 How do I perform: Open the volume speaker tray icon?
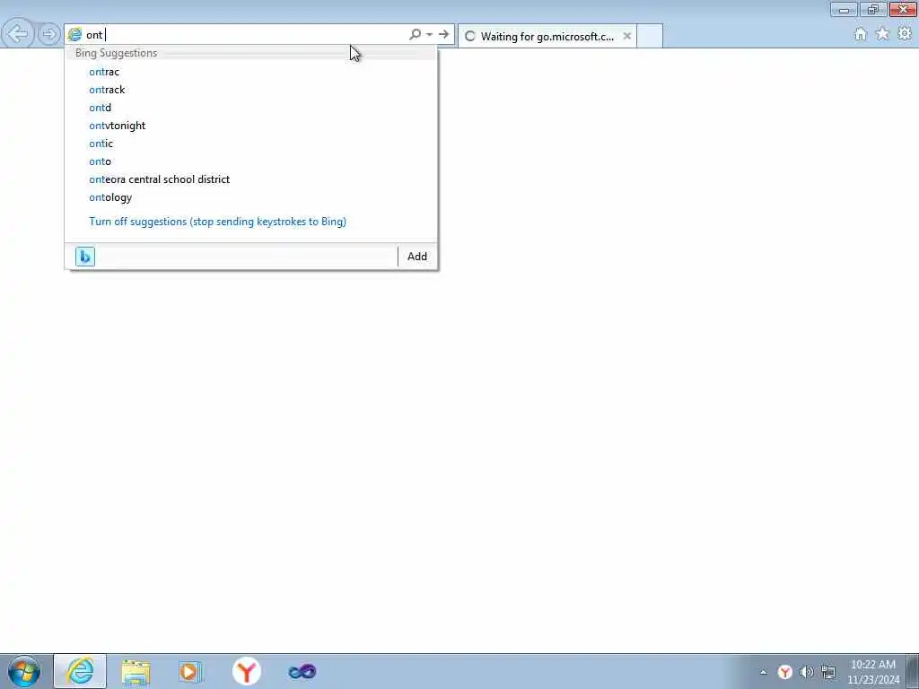coord(807,672)
